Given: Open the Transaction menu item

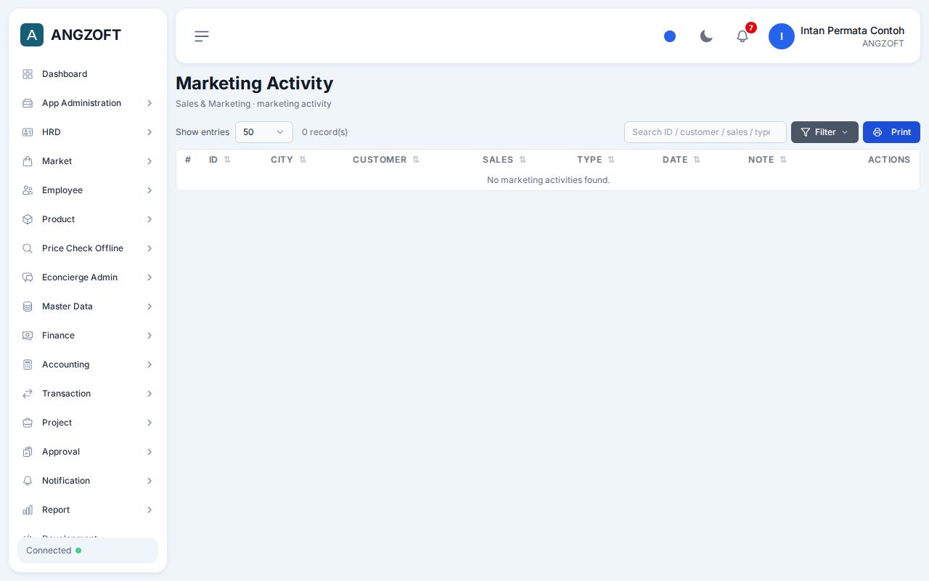Looking at the screenshot, I should [88, 394].
